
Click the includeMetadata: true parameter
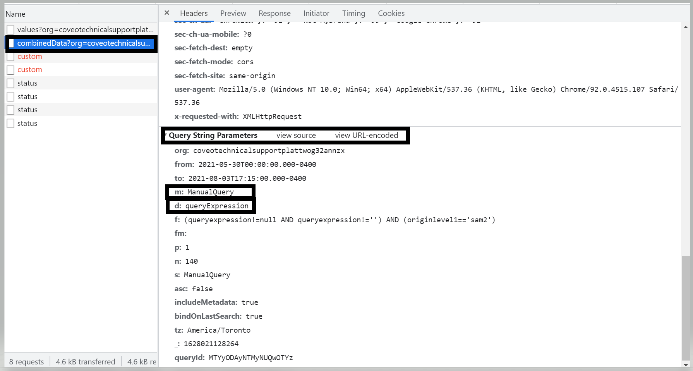pos(216,302)
